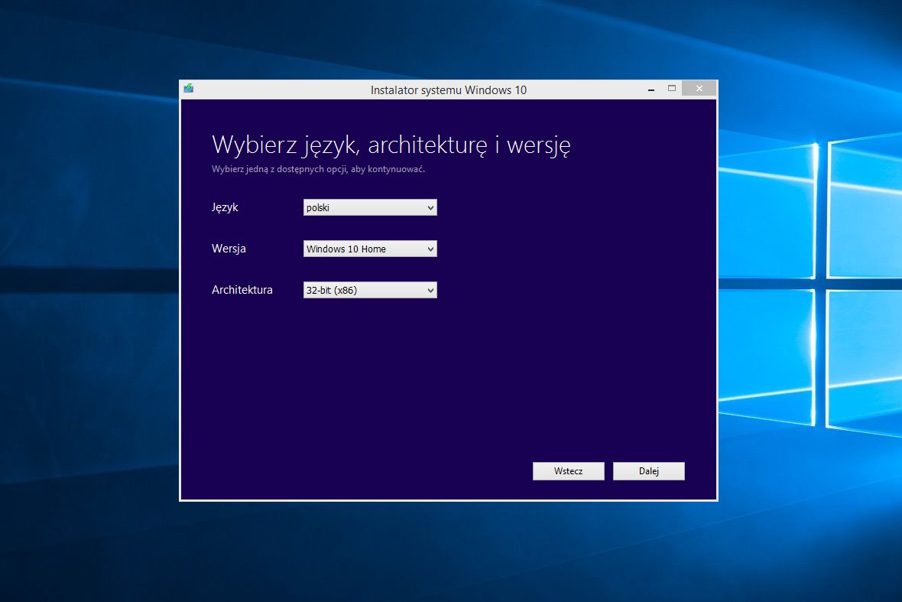Click the window title 'Instalator systemu Windows 10'

coord(449,89)
